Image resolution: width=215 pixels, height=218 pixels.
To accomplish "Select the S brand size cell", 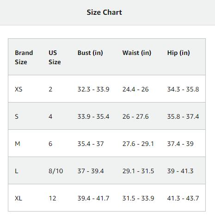I will tap(17, 116).
